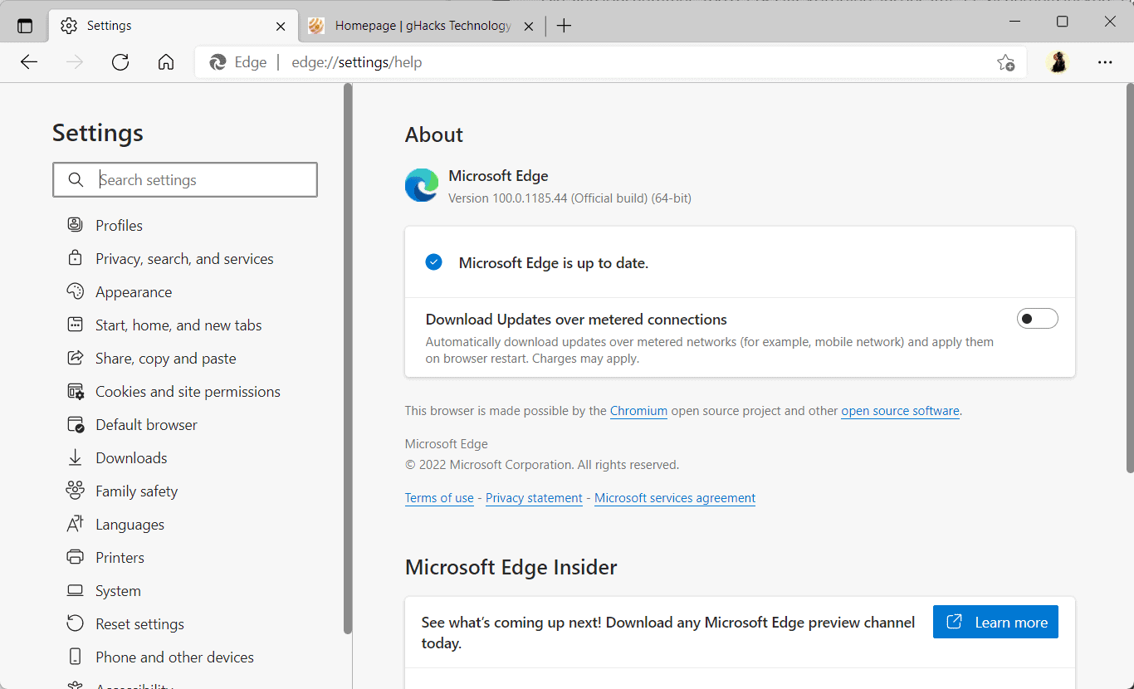Open Family safety settings
Image resolution: width=1134 pixels, height=689 pixels.
click(x=136, y=491)
